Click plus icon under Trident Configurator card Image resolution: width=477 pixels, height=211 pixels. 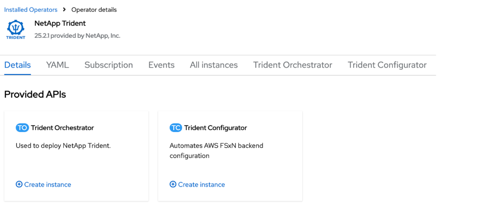[x=173, y=185]
